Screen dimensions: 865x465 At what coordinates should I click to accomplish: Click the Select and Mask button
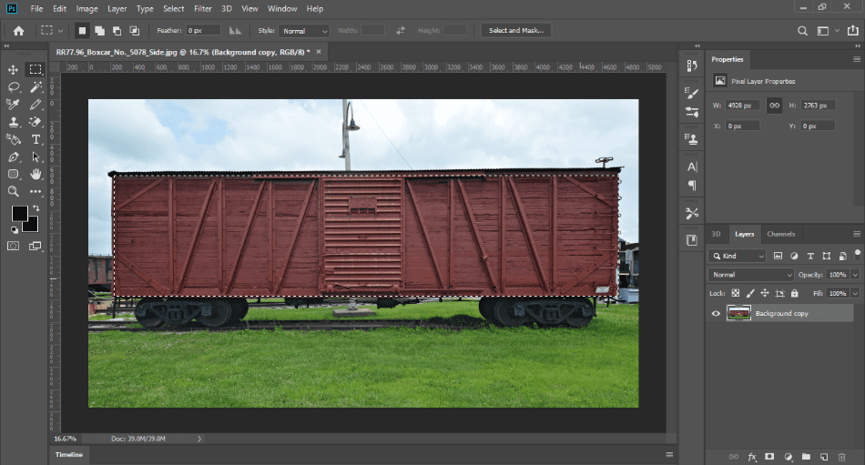(x=515, y=30)
